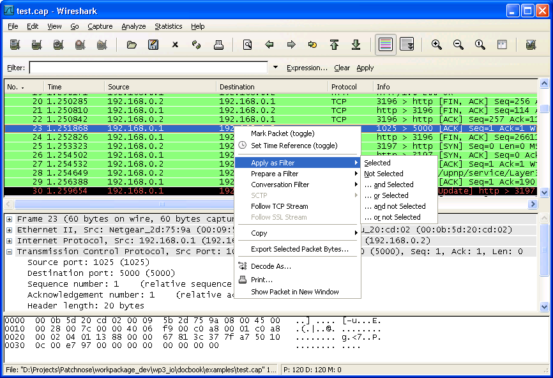Find a packet
Image resolution: width=553 pixels, height=378 pixels.
(247, 45)
